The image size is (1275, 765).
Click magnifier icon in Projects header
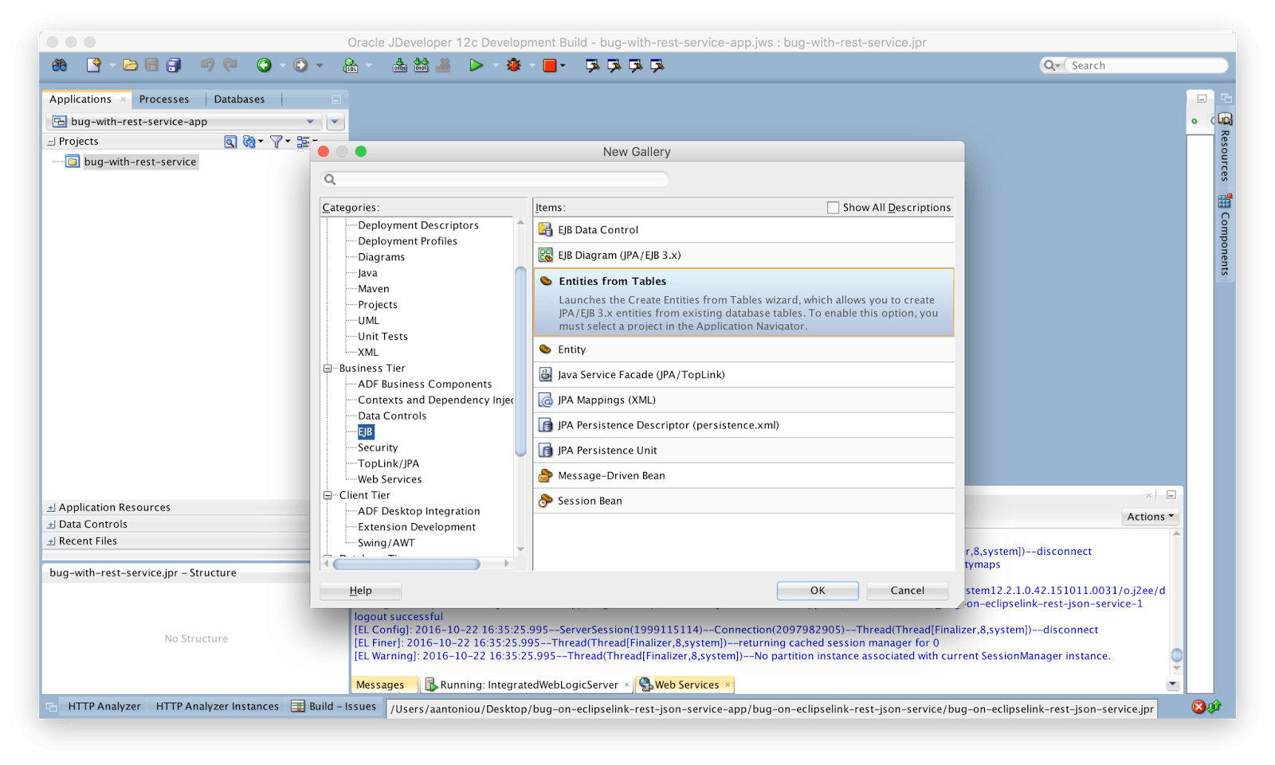coord(230,142)
